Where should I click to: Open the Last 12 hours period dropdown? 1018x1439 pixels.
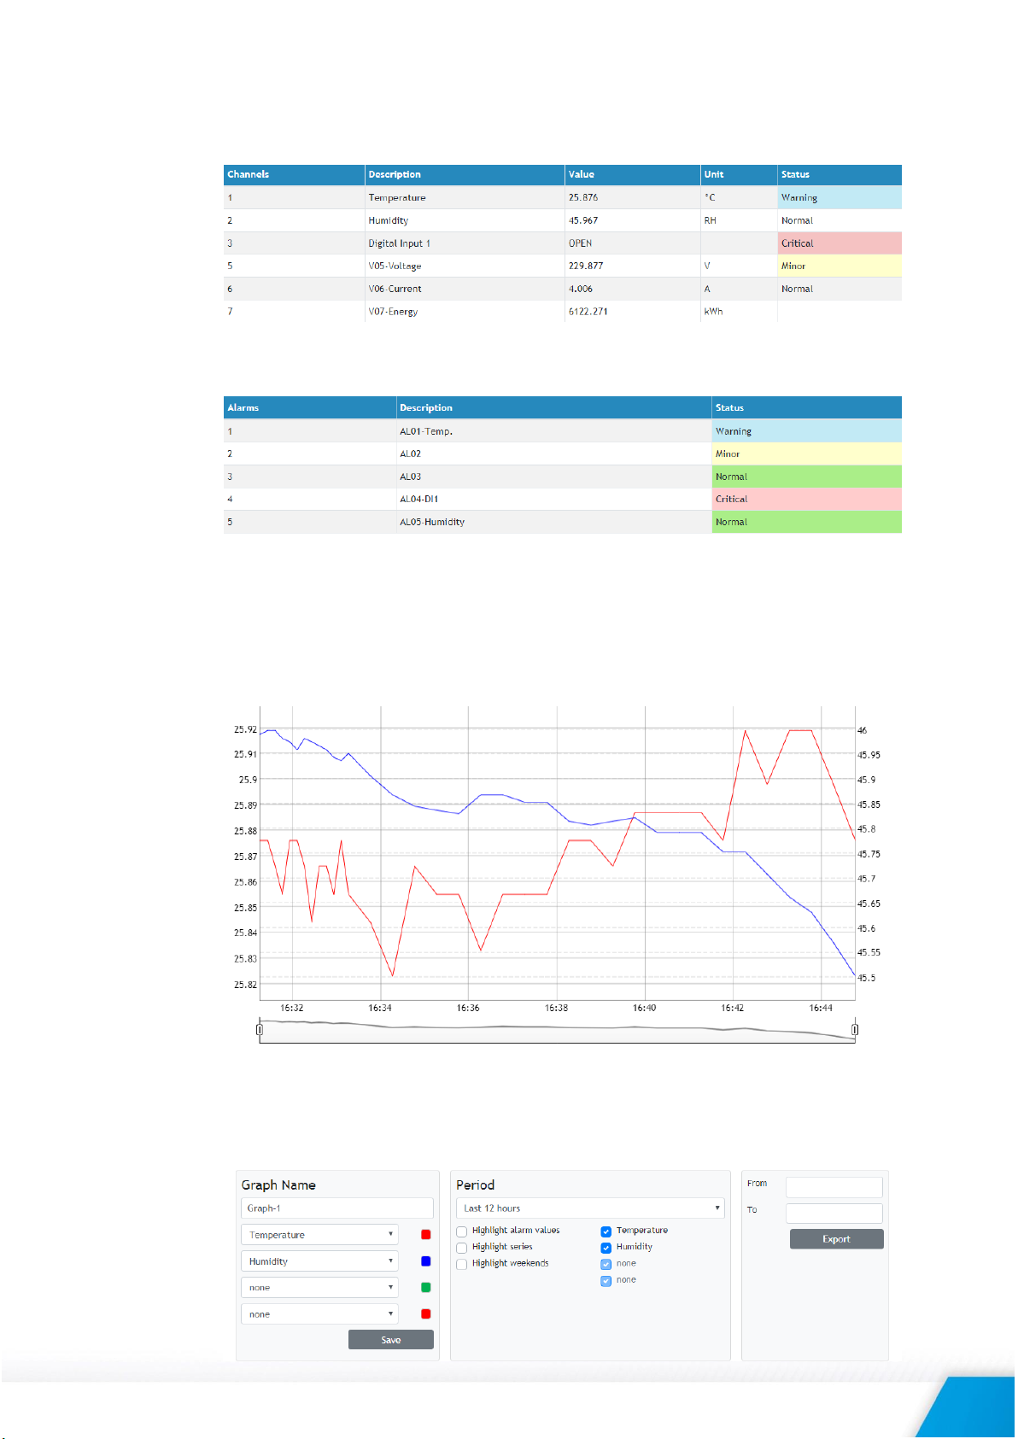(x=590, y=1208)
